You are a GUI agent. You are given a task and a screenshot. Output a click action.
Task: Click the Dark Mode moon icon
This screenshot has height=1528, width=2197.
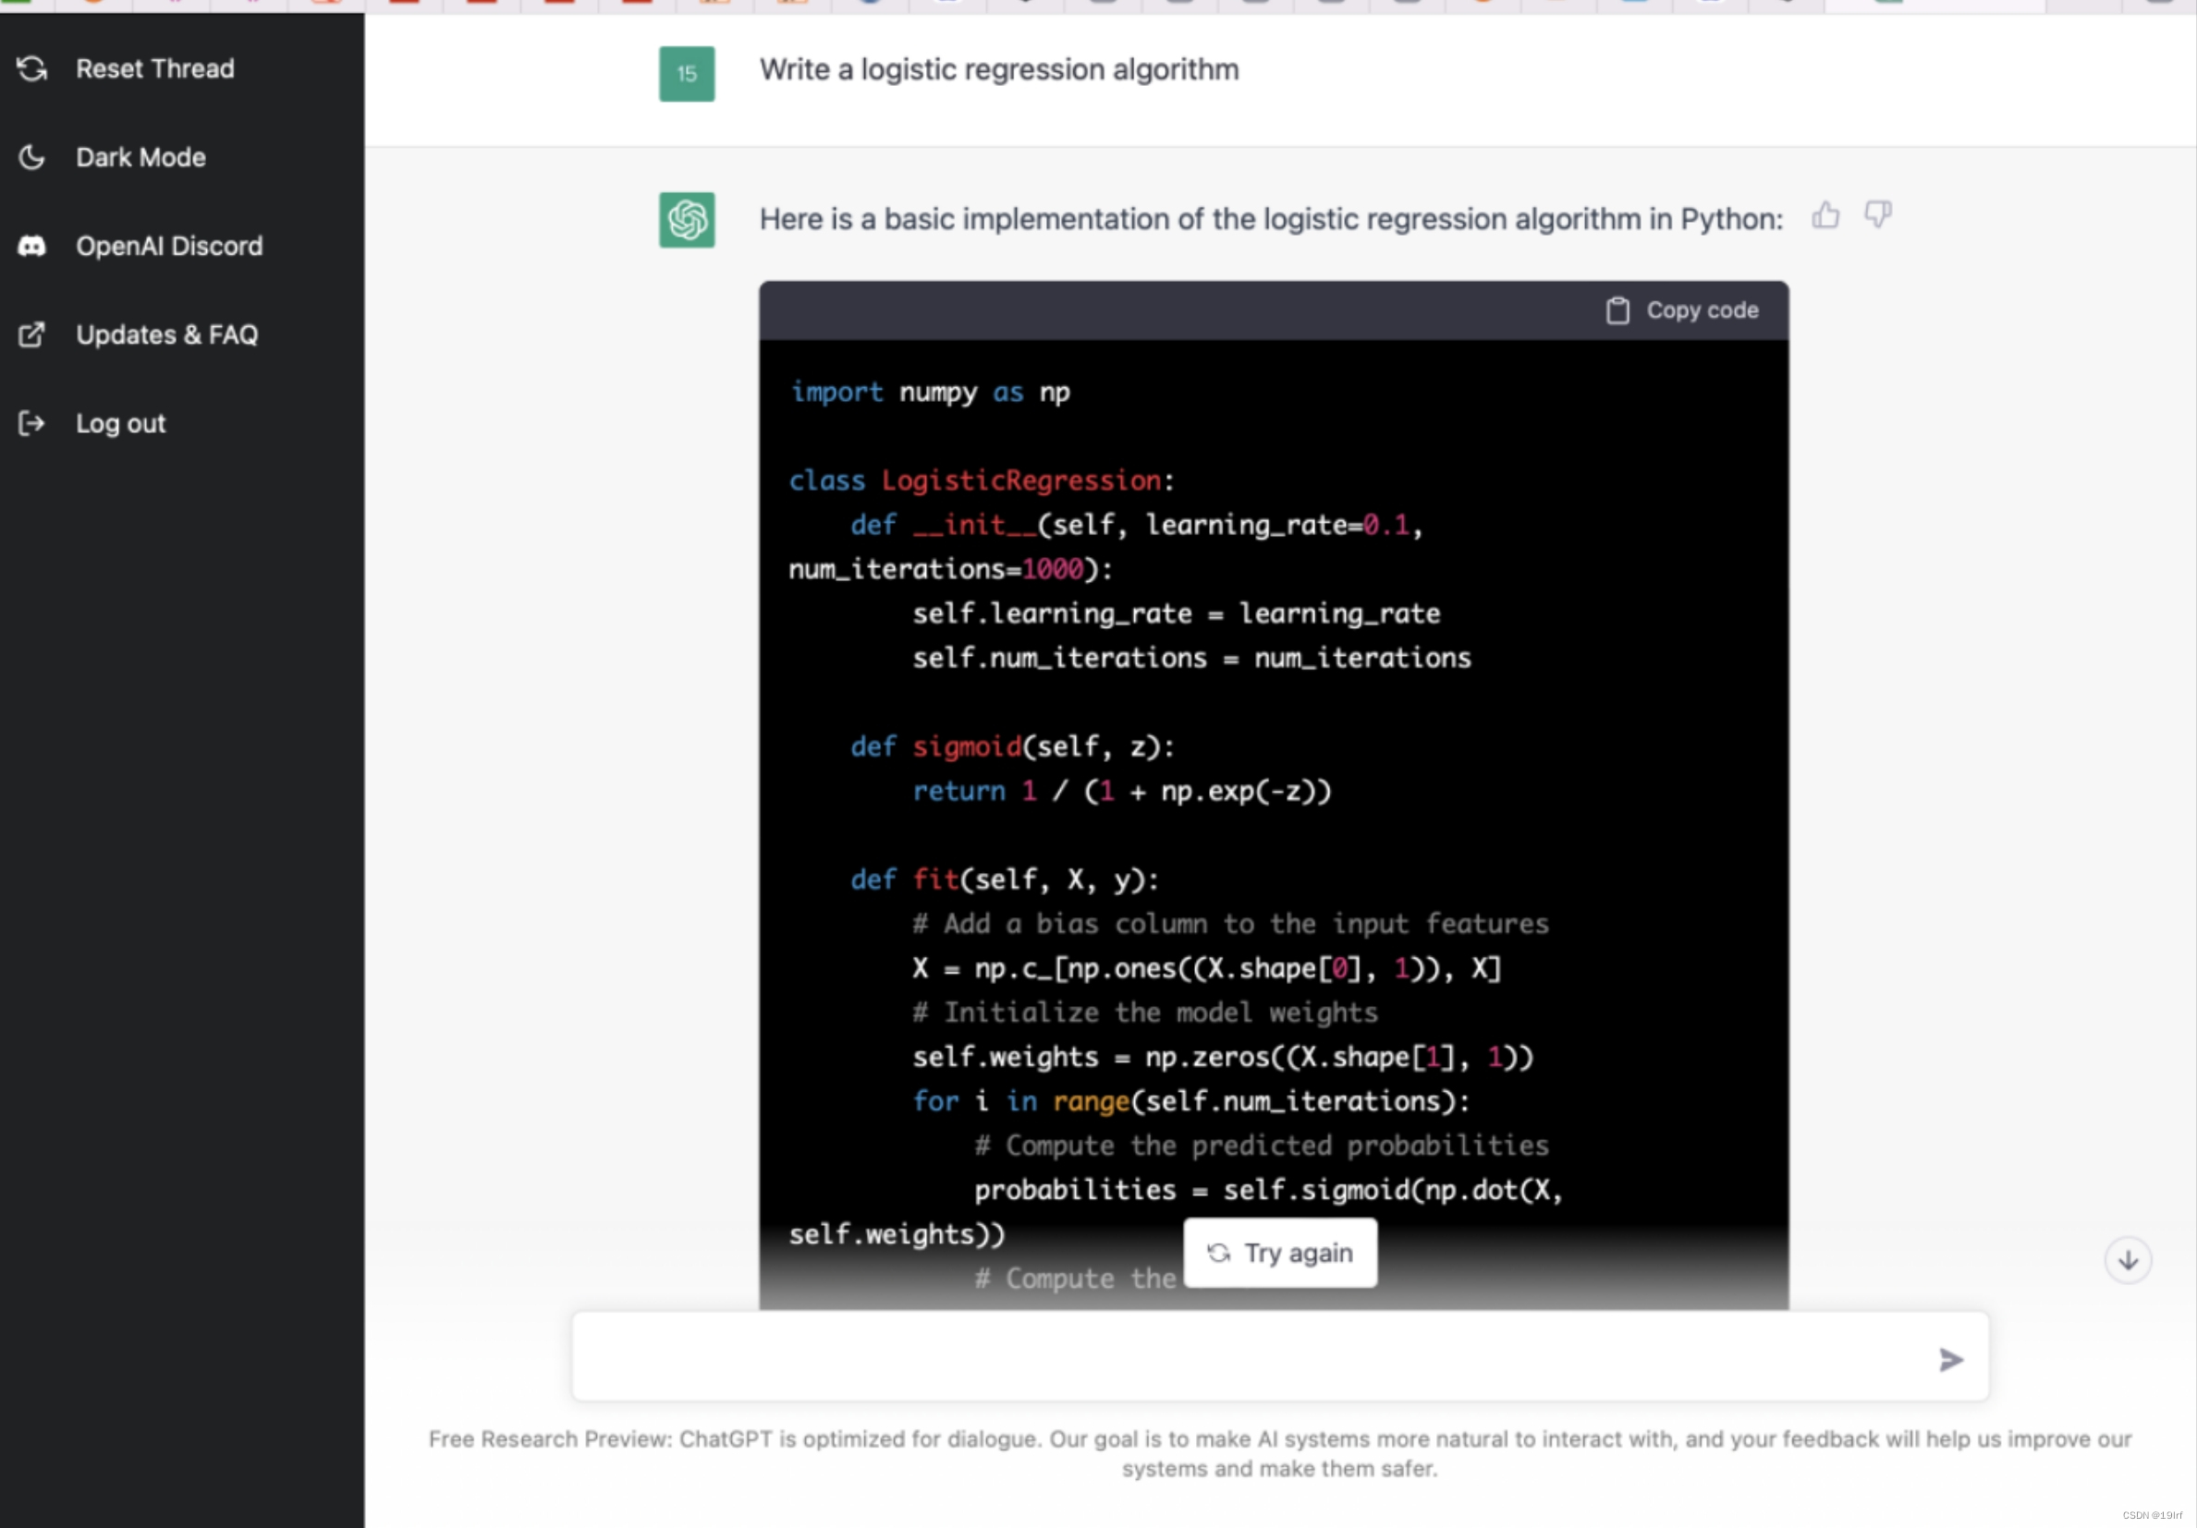click(31, 157)
